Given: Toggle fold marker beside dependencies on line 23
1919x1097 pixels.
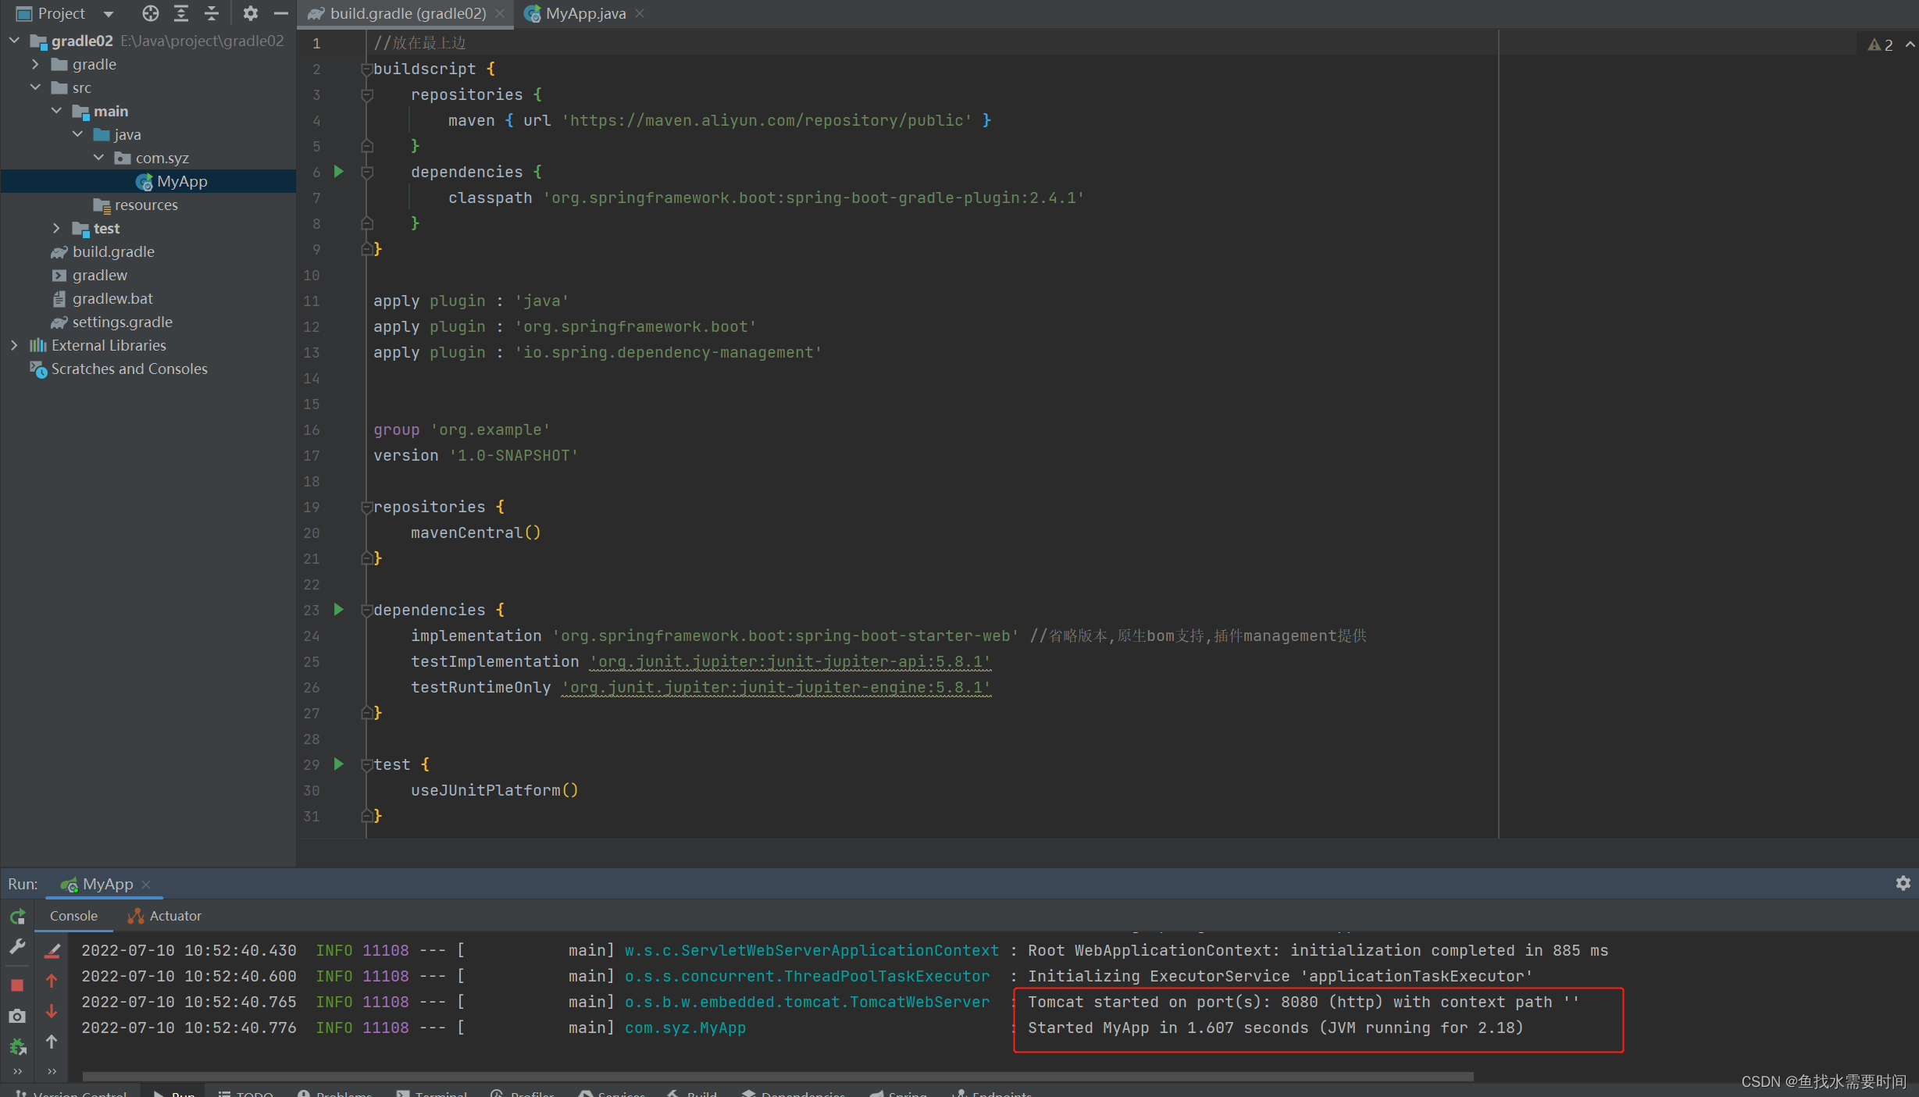Looking at the screenshot, I should [366, 610].
